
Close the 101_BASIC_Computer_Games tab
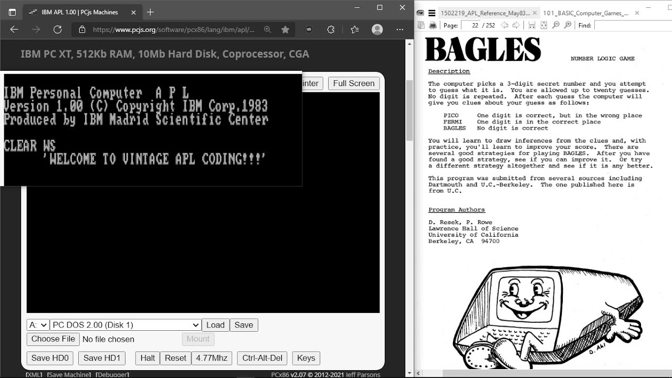637,13
